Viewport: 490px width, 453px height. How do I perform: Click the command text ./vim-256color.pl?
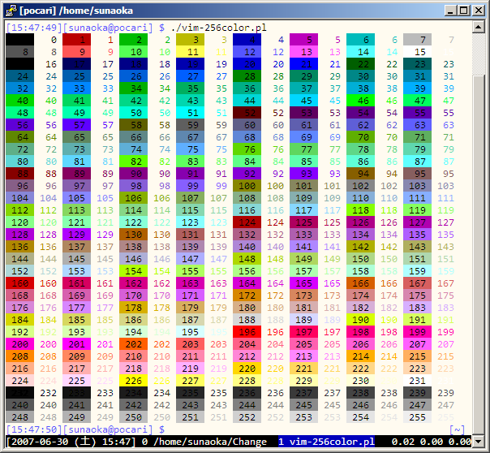219,28
